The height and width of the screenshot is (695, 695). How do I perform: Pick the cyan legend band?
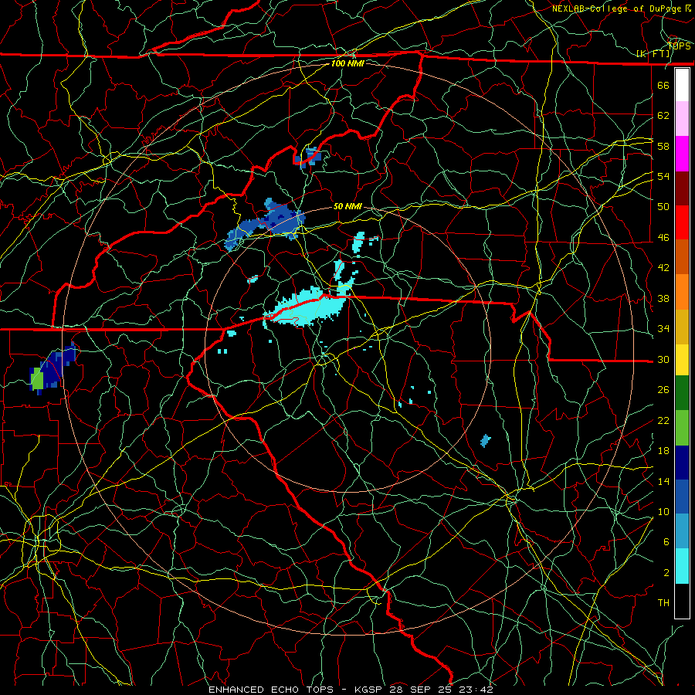682,565
